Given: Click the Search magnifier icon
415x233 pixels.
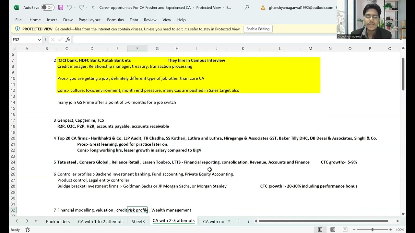Looking at the screenshot, I should pos(247,7).
